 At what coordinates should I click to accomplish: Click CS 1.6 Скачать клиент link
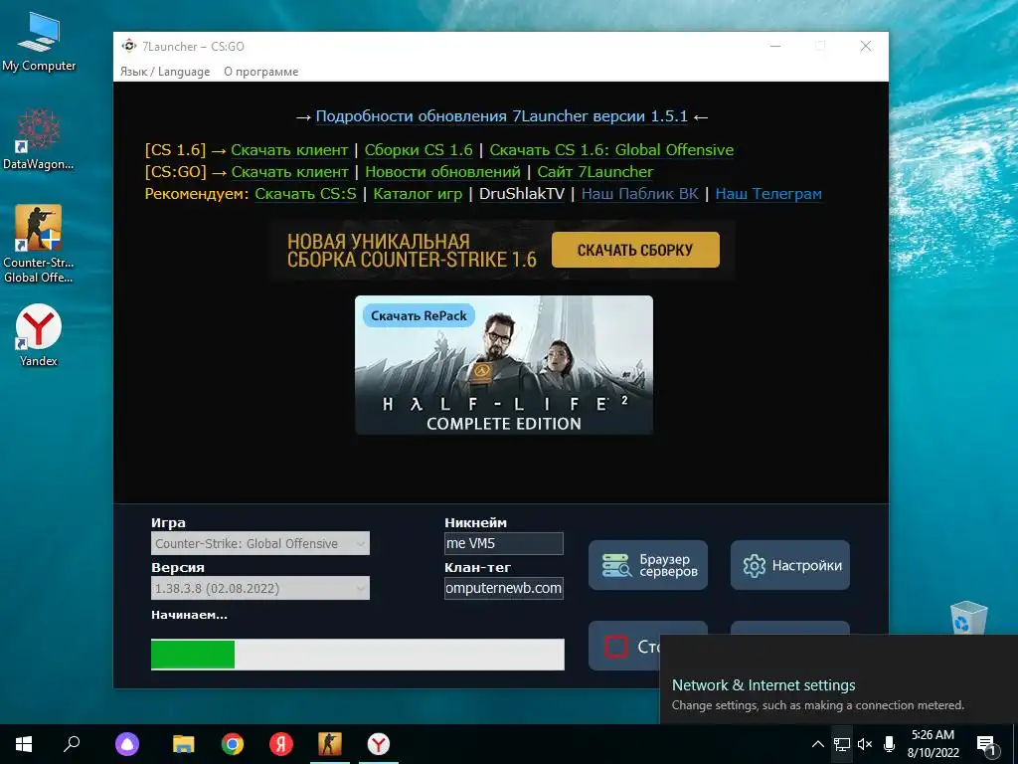(x=289, y=150)
